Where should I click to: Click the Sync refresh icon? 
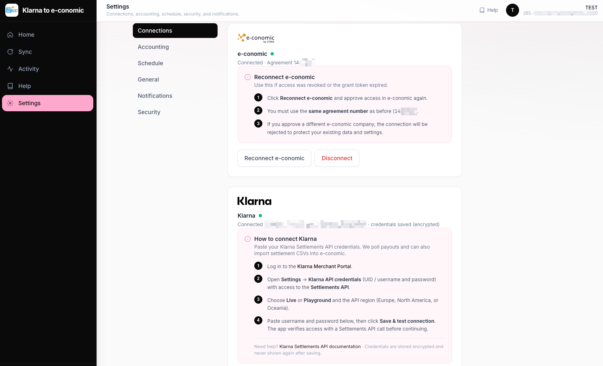(10, 52)
